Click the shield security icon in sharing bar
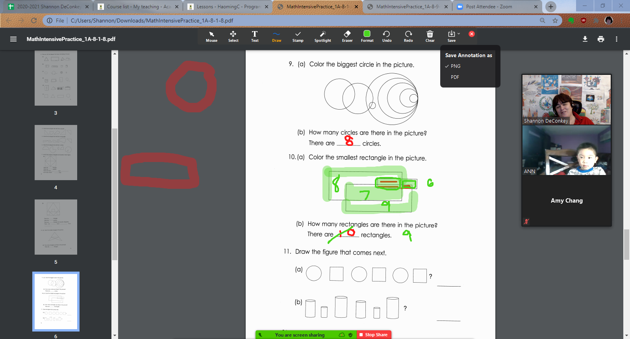This screenshot has width=630, height=339. pyautogui.click(x=350, y=335)
